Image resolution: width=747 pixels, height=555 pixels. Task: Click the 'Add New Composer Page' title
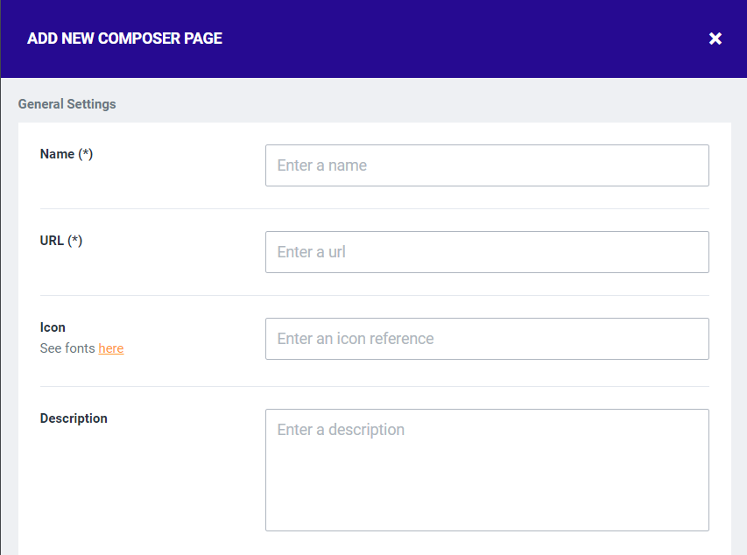coord(124,39)
